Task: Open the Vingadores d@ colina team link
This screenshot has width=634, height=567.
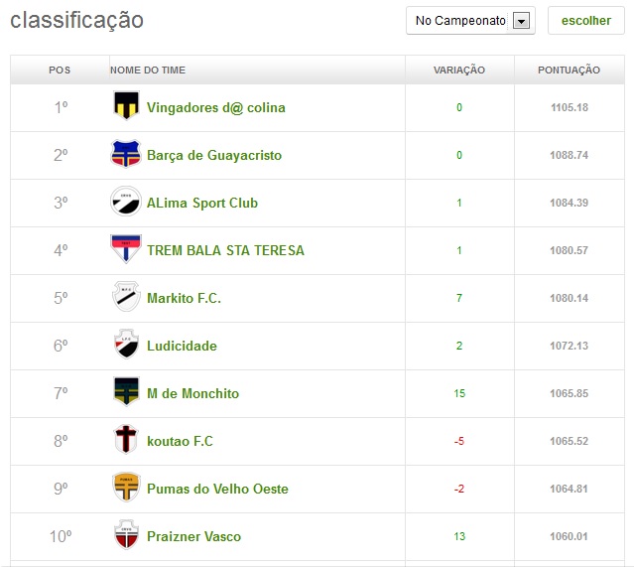Action: click(x=215, y=107)
